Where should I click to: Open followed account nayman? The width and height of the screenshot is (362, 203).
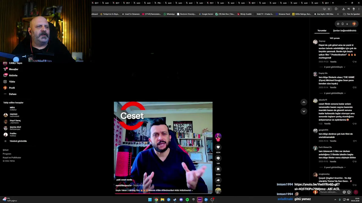click(x=11, y=115)
